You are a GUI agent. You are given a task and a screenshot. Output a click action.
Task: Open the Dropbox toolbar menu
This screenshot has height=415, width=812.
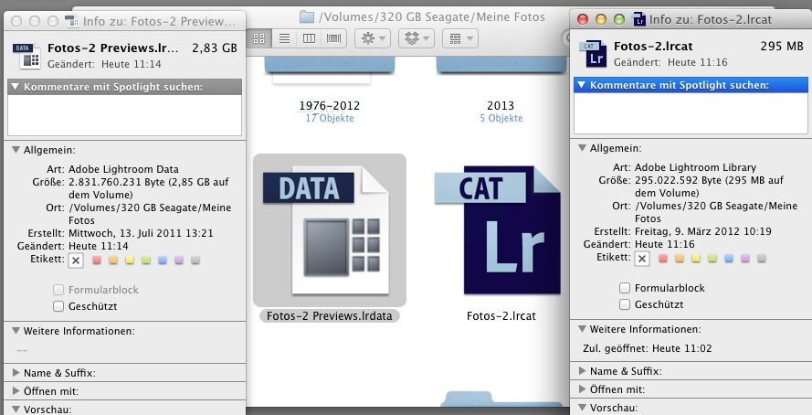tap(417, 38)
